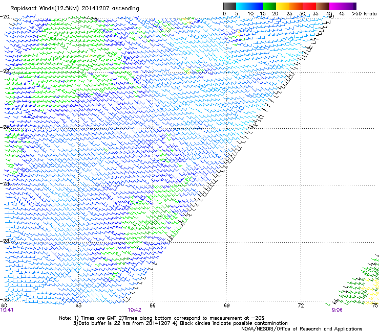This screenshot has height=332, width=379.
Task: Select the magenta 40-45 knots legend band
Action: (x=336, y=6)
